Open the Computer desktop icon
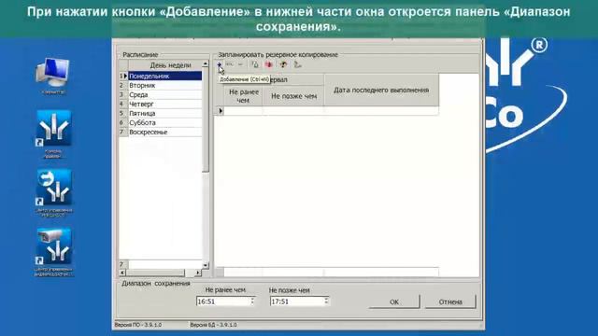The height and width of the screenshot is (336, 598). (x=52, y=76)
